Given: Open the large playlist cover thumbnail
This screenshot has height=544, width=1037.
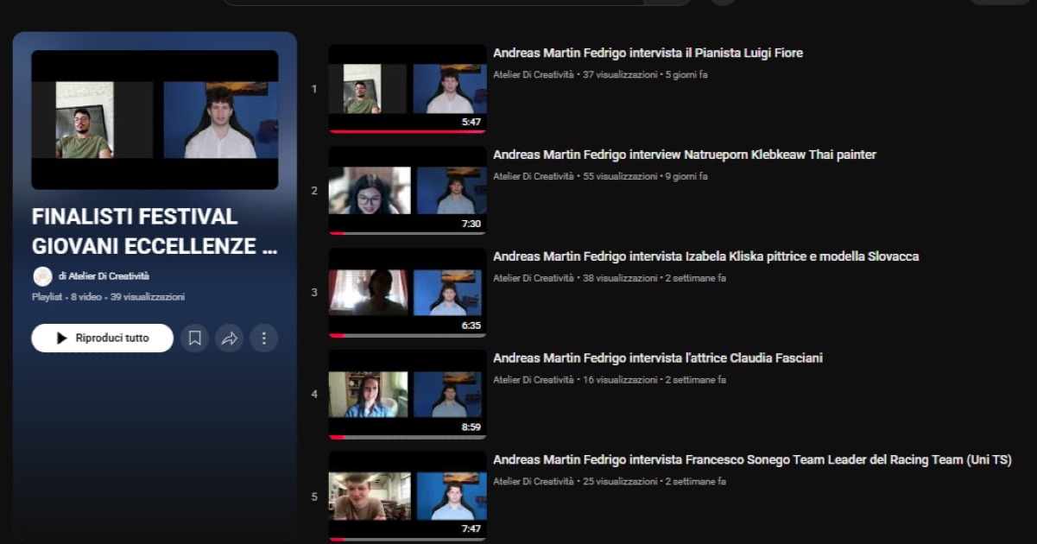Looking at the screenshot, I should point(155,119).
